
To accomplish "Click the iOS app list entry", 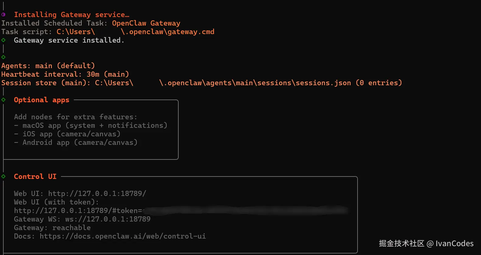I will (x=71, y=134).
